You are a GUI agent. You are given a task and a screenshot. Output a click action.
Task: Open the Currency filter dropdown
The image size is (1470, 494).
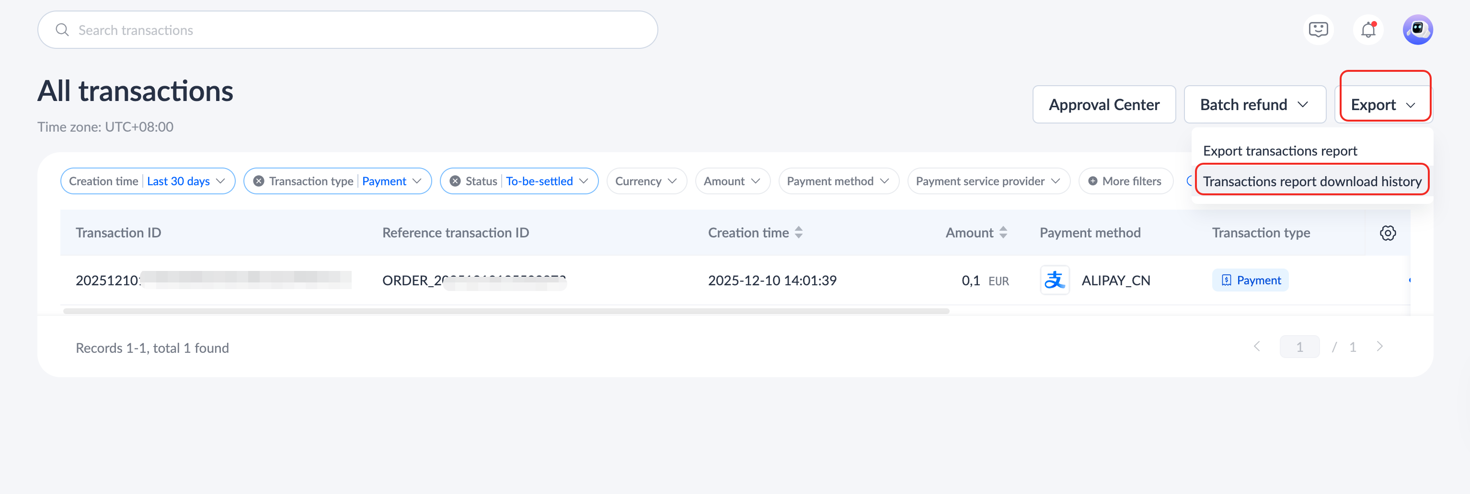coord(646,181)
